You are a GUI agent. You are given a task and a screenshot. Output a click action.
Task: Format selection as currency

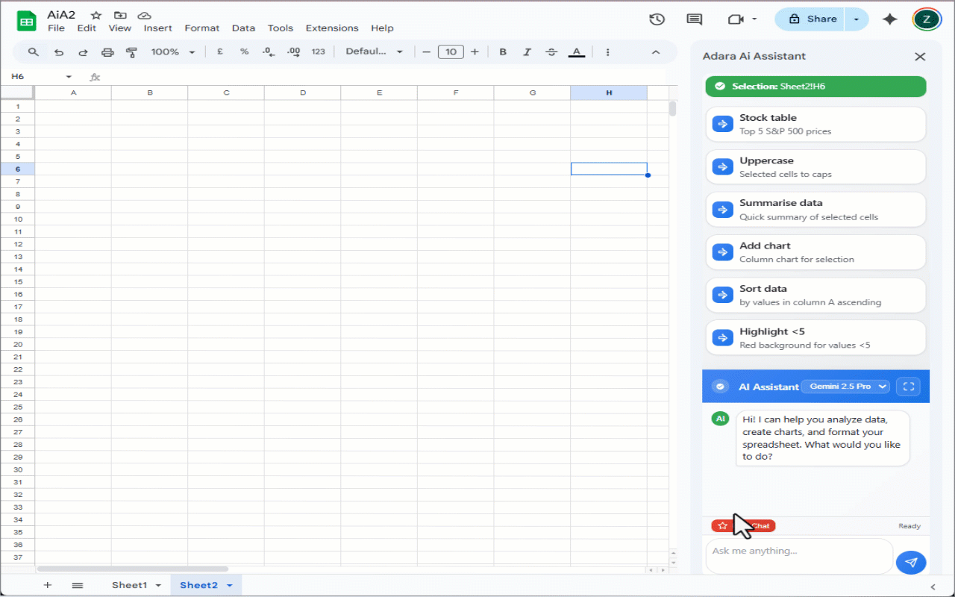point(219,51)
